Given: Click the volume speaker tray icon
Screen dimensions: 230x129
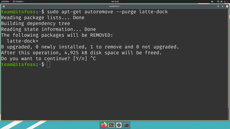Looking at the screenshot, I should [x=221, y=1].
